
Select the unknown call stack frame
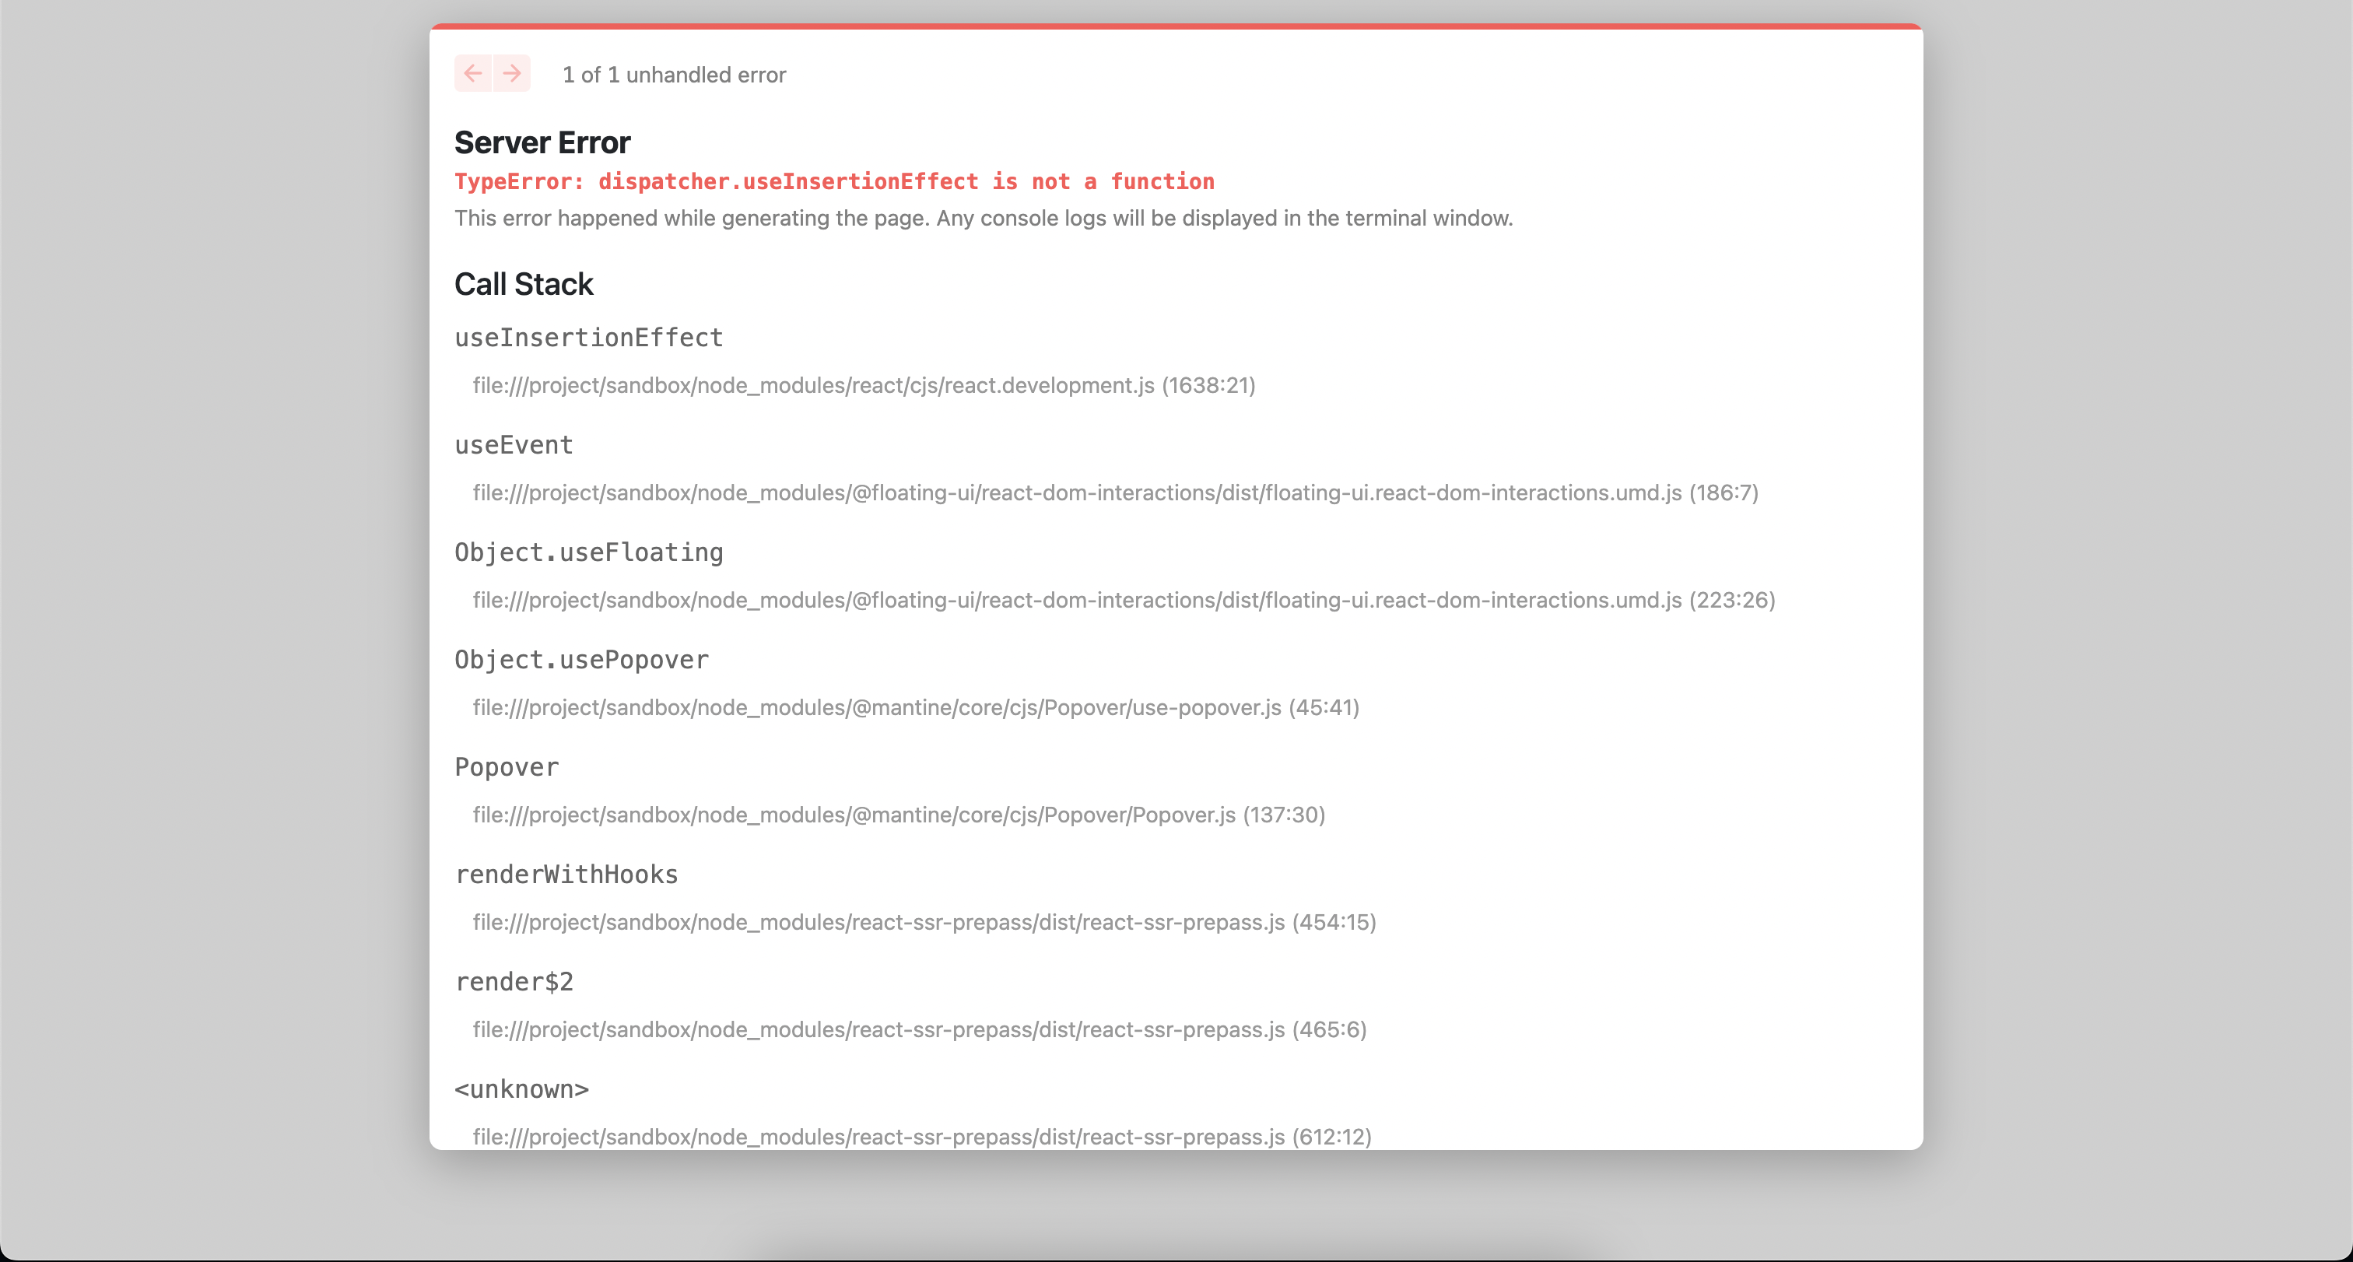[x=521, y=1088]
